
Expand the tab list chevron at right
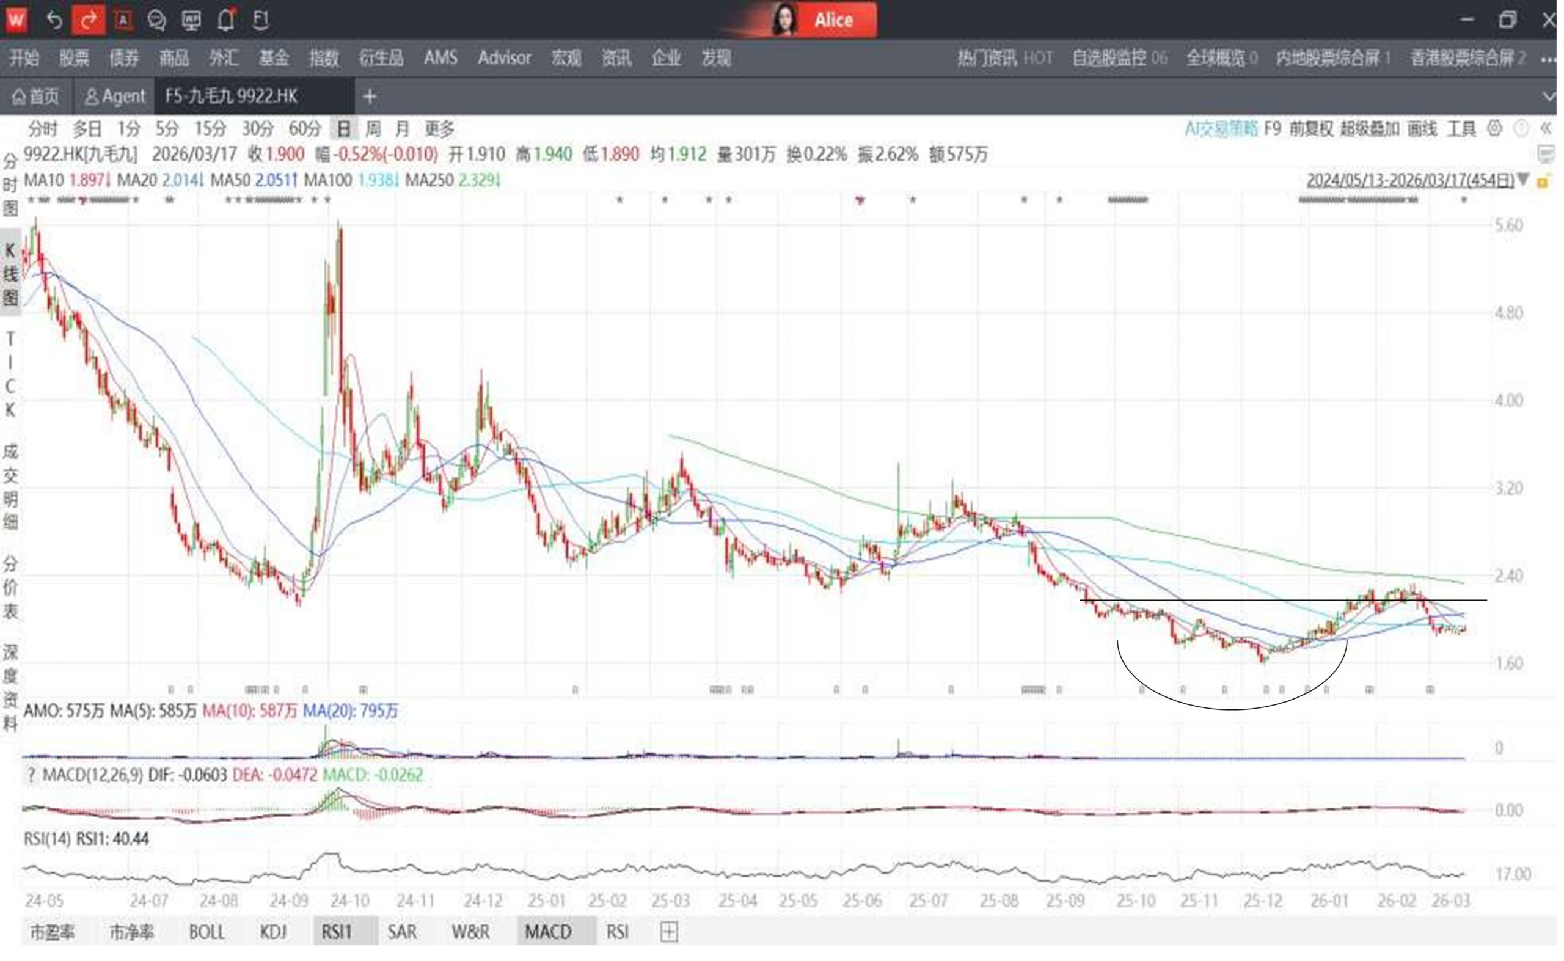click(1549, 97)
